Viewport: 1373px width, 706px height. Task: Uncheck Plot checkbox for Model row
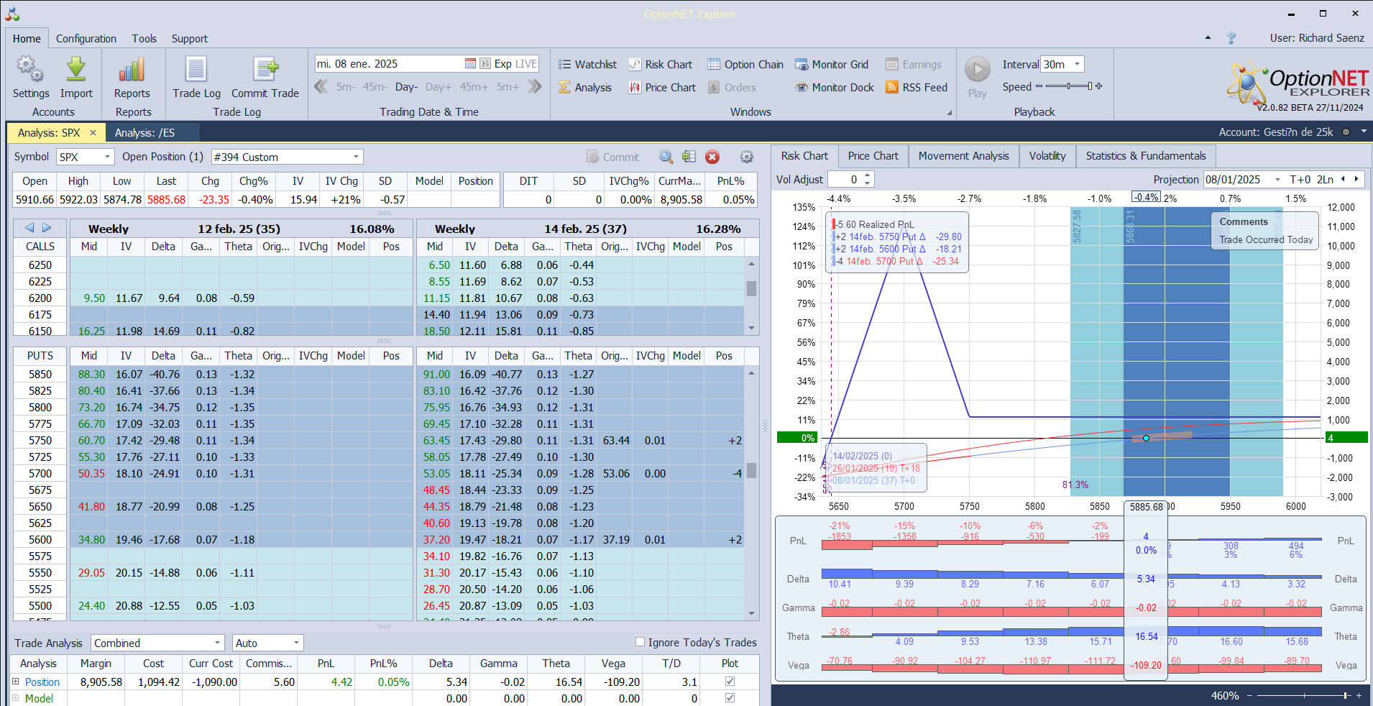coord(730,698)
